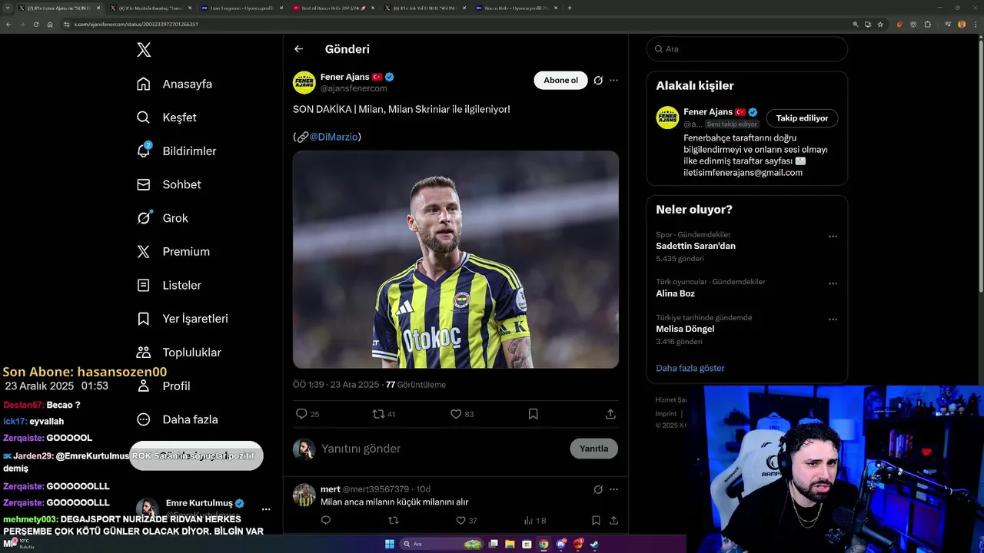The width and height of the screenshot is (984, 553).
Task: Click the Windows taskbar Ara search
Action: (x=442, y=544)
